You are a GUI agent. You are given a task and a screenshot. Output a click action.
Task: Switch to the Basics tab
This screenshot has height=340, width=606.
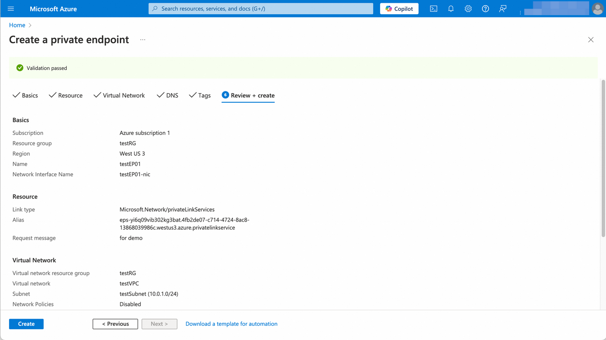29,95
